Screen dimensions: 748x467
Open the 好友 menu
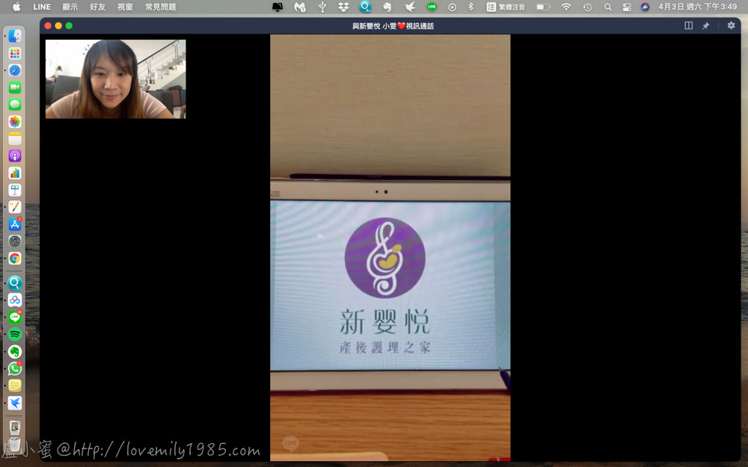coord(98,7)
